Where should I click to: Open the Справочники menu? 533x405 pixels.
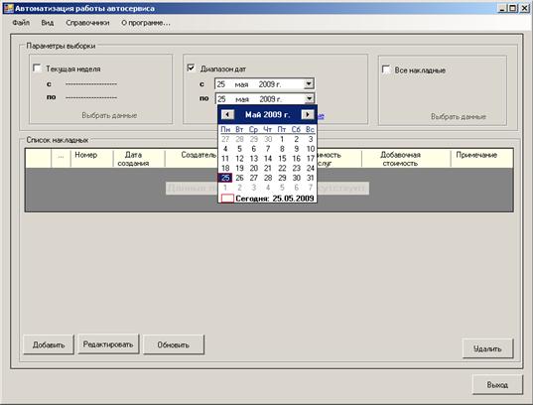click(x=87, y=23)
